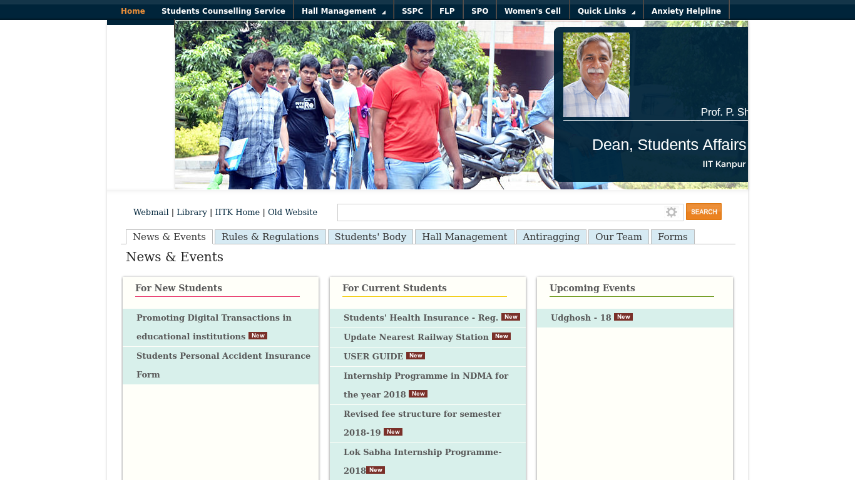Go to Home in the top menu
Image resolution: width=855 pixels, height=480 pixels.
pyautogui.click(x=132, y=11)
